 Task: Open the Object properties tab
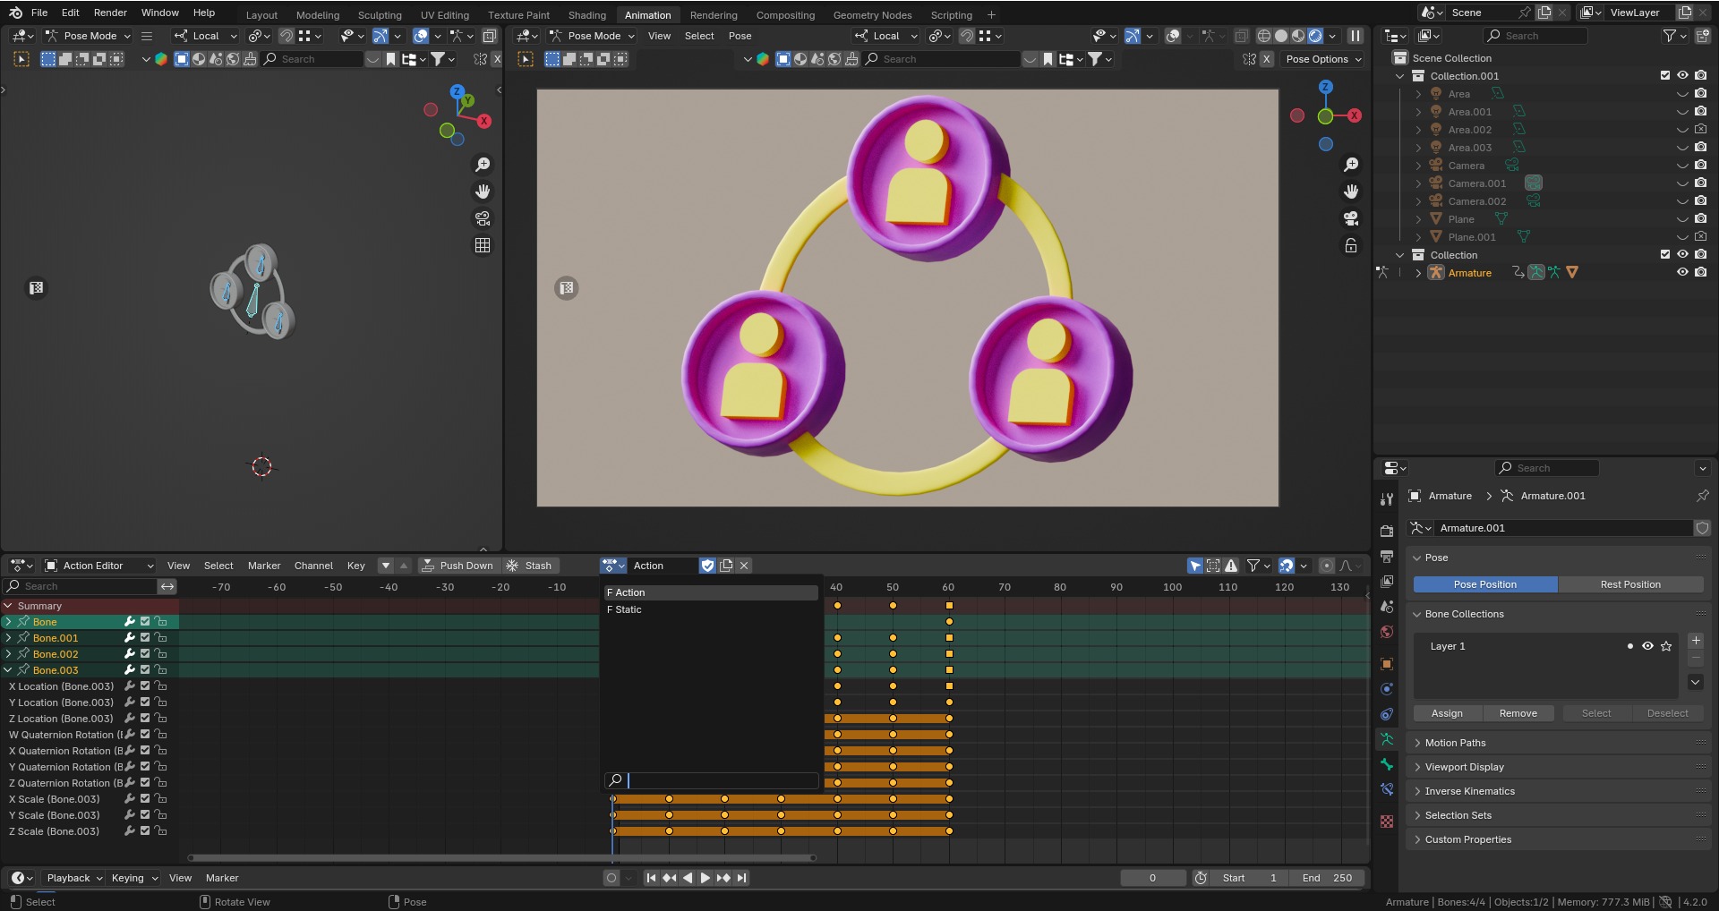1387,664
